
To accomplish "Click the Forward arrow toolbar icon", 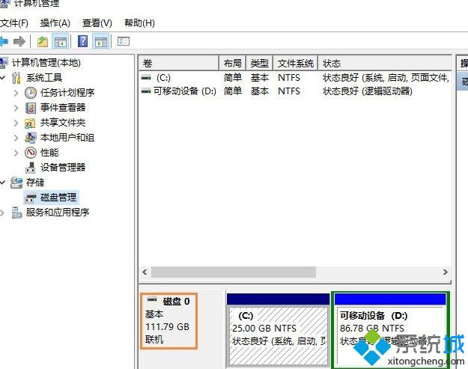I will click(19, 41).
